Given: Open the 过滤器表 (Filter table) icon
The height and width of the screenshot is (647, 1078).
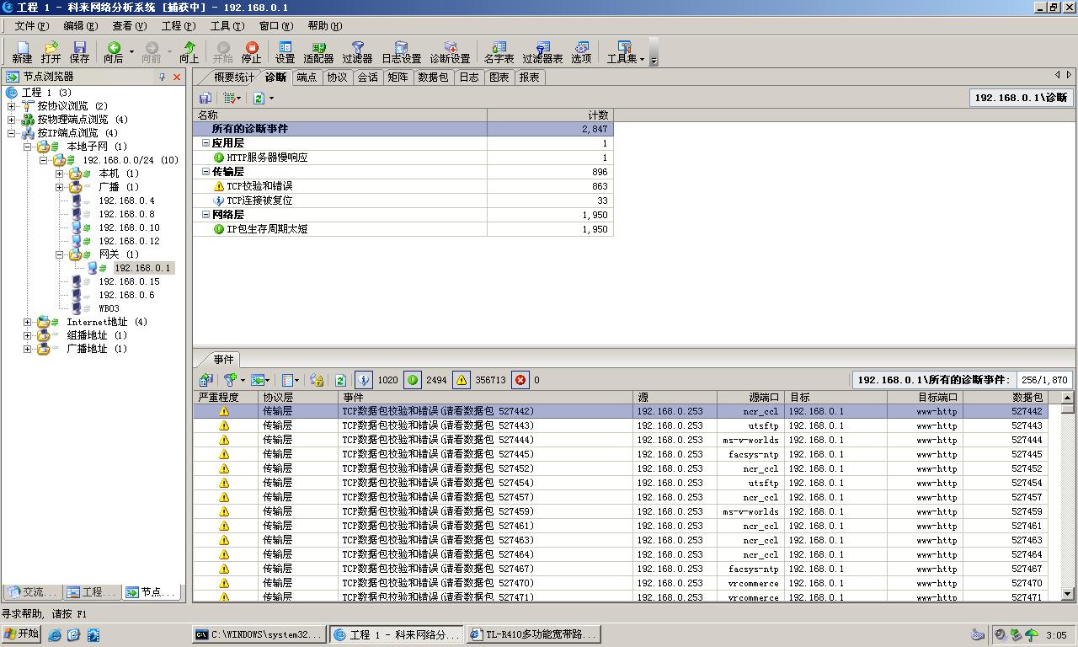Looking at the screenshot, I should click(542, 52).
